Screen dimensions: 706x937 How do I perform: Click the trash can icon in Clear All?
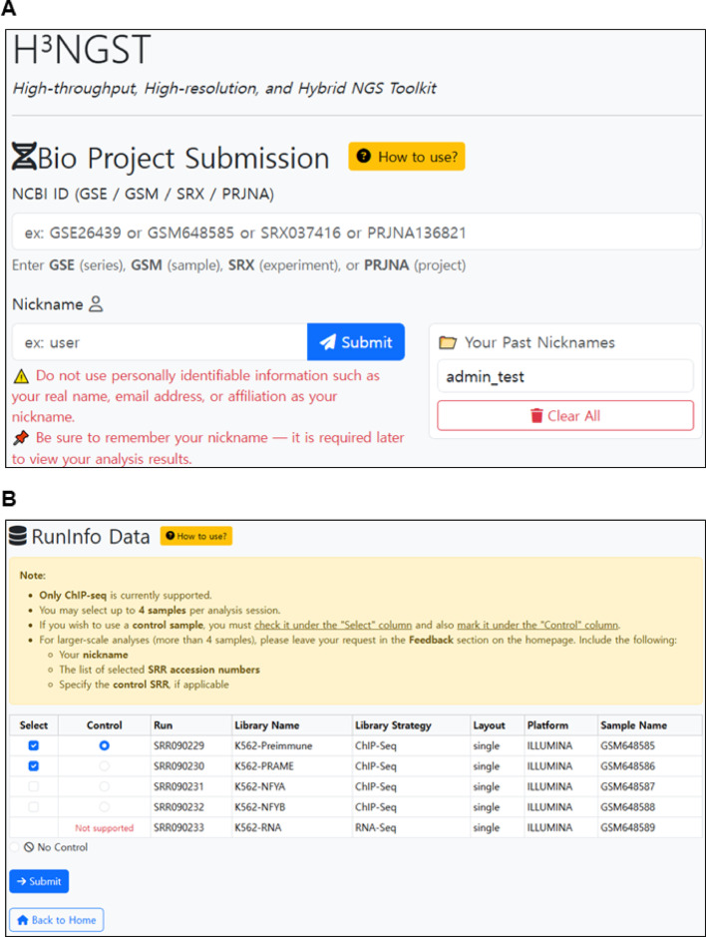pos(535,416)
